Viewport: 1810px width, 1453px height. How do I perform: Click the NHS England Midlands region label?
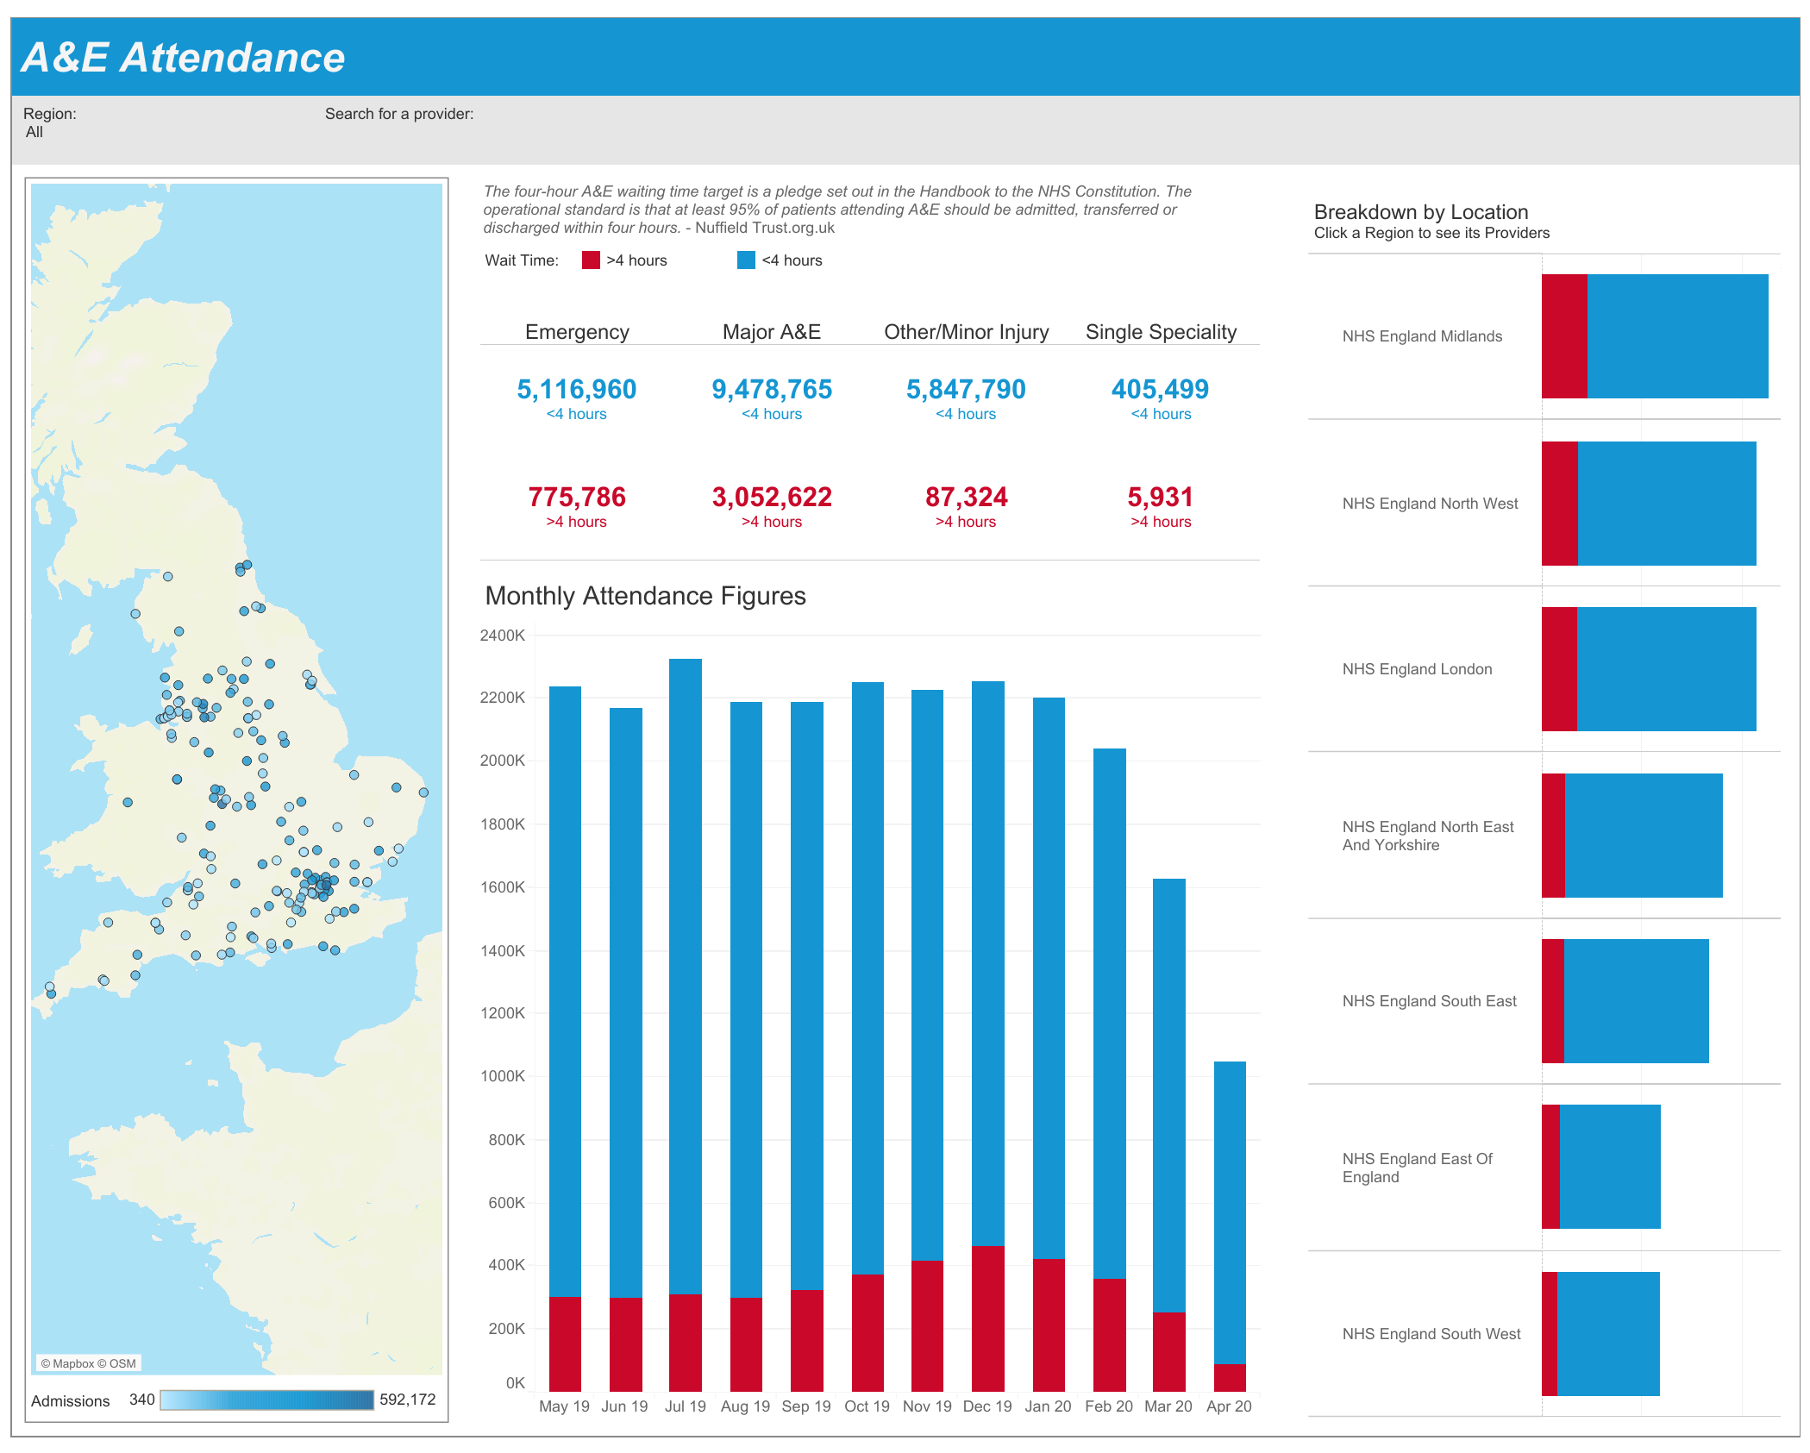click(1422, 336)
